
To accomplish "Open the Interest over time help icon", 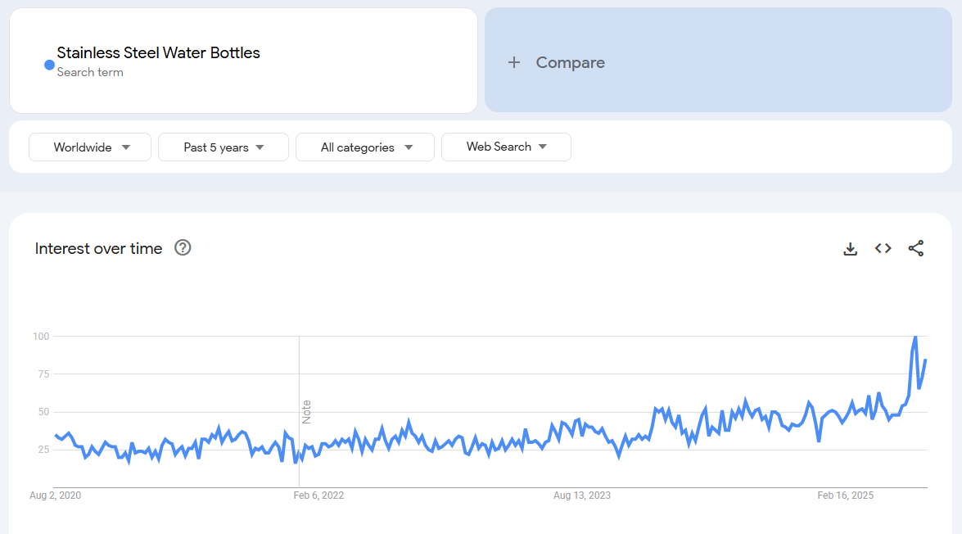I will coord(183,247).
